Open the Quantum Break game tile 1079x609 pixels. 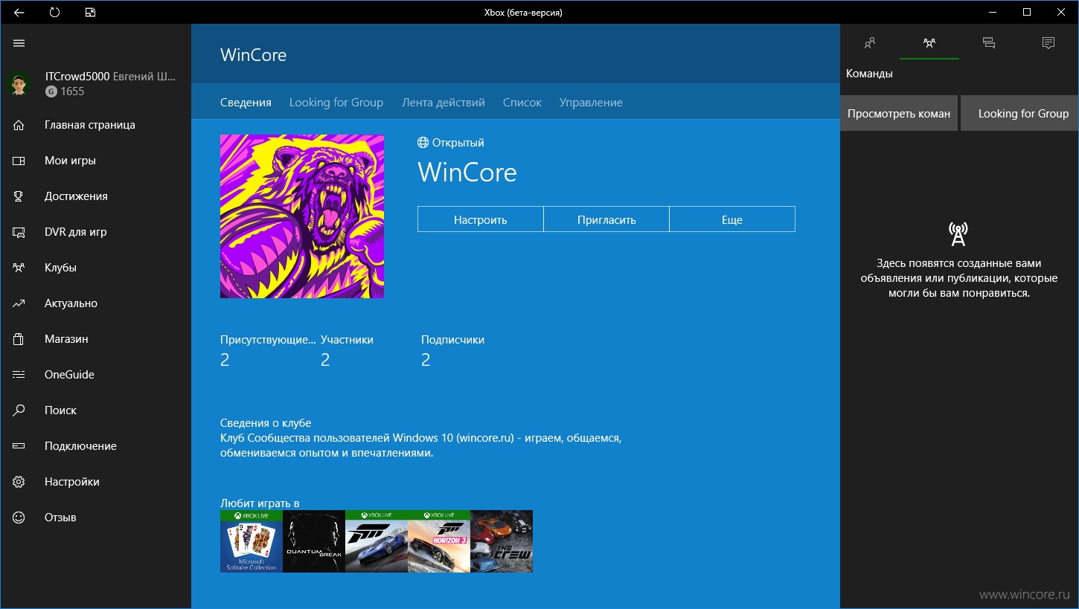314,541
